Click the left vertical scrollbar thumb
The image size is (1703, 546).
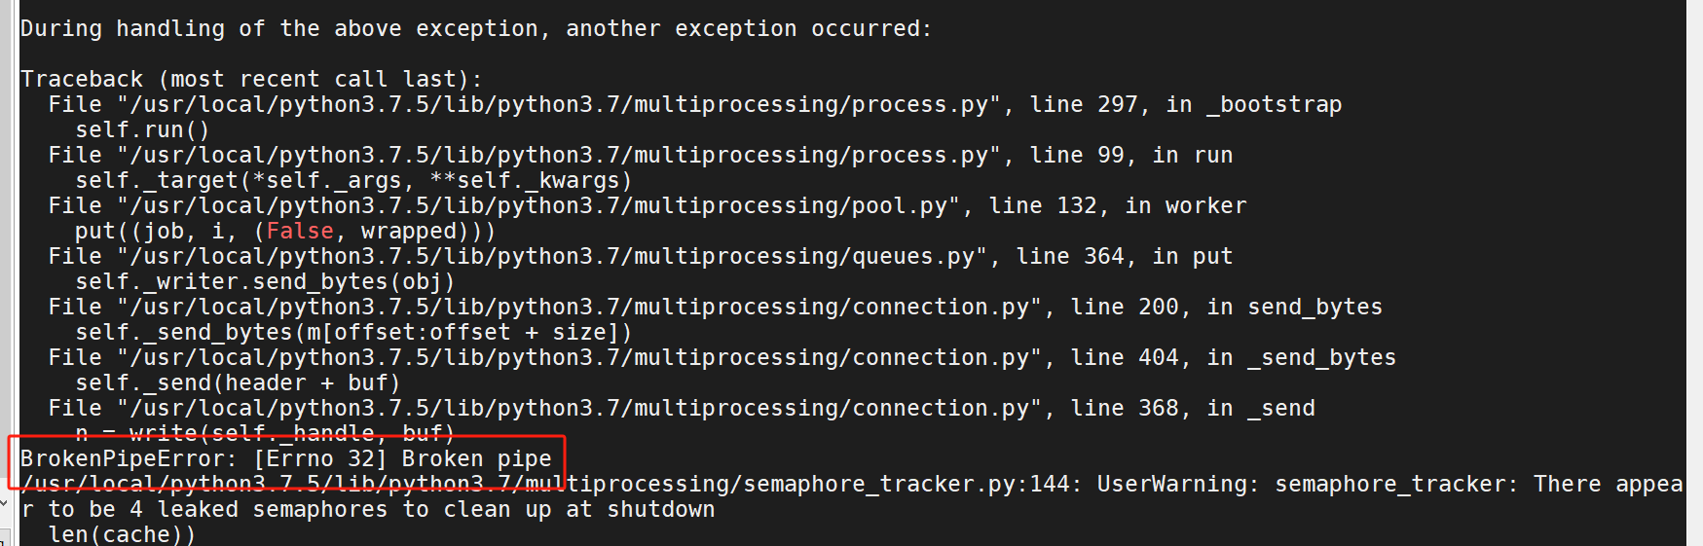(x=5, y=243)
